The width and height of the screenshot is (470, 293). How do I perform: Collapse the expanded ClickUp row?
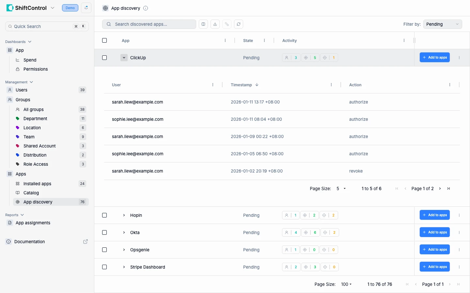point(124,58)
